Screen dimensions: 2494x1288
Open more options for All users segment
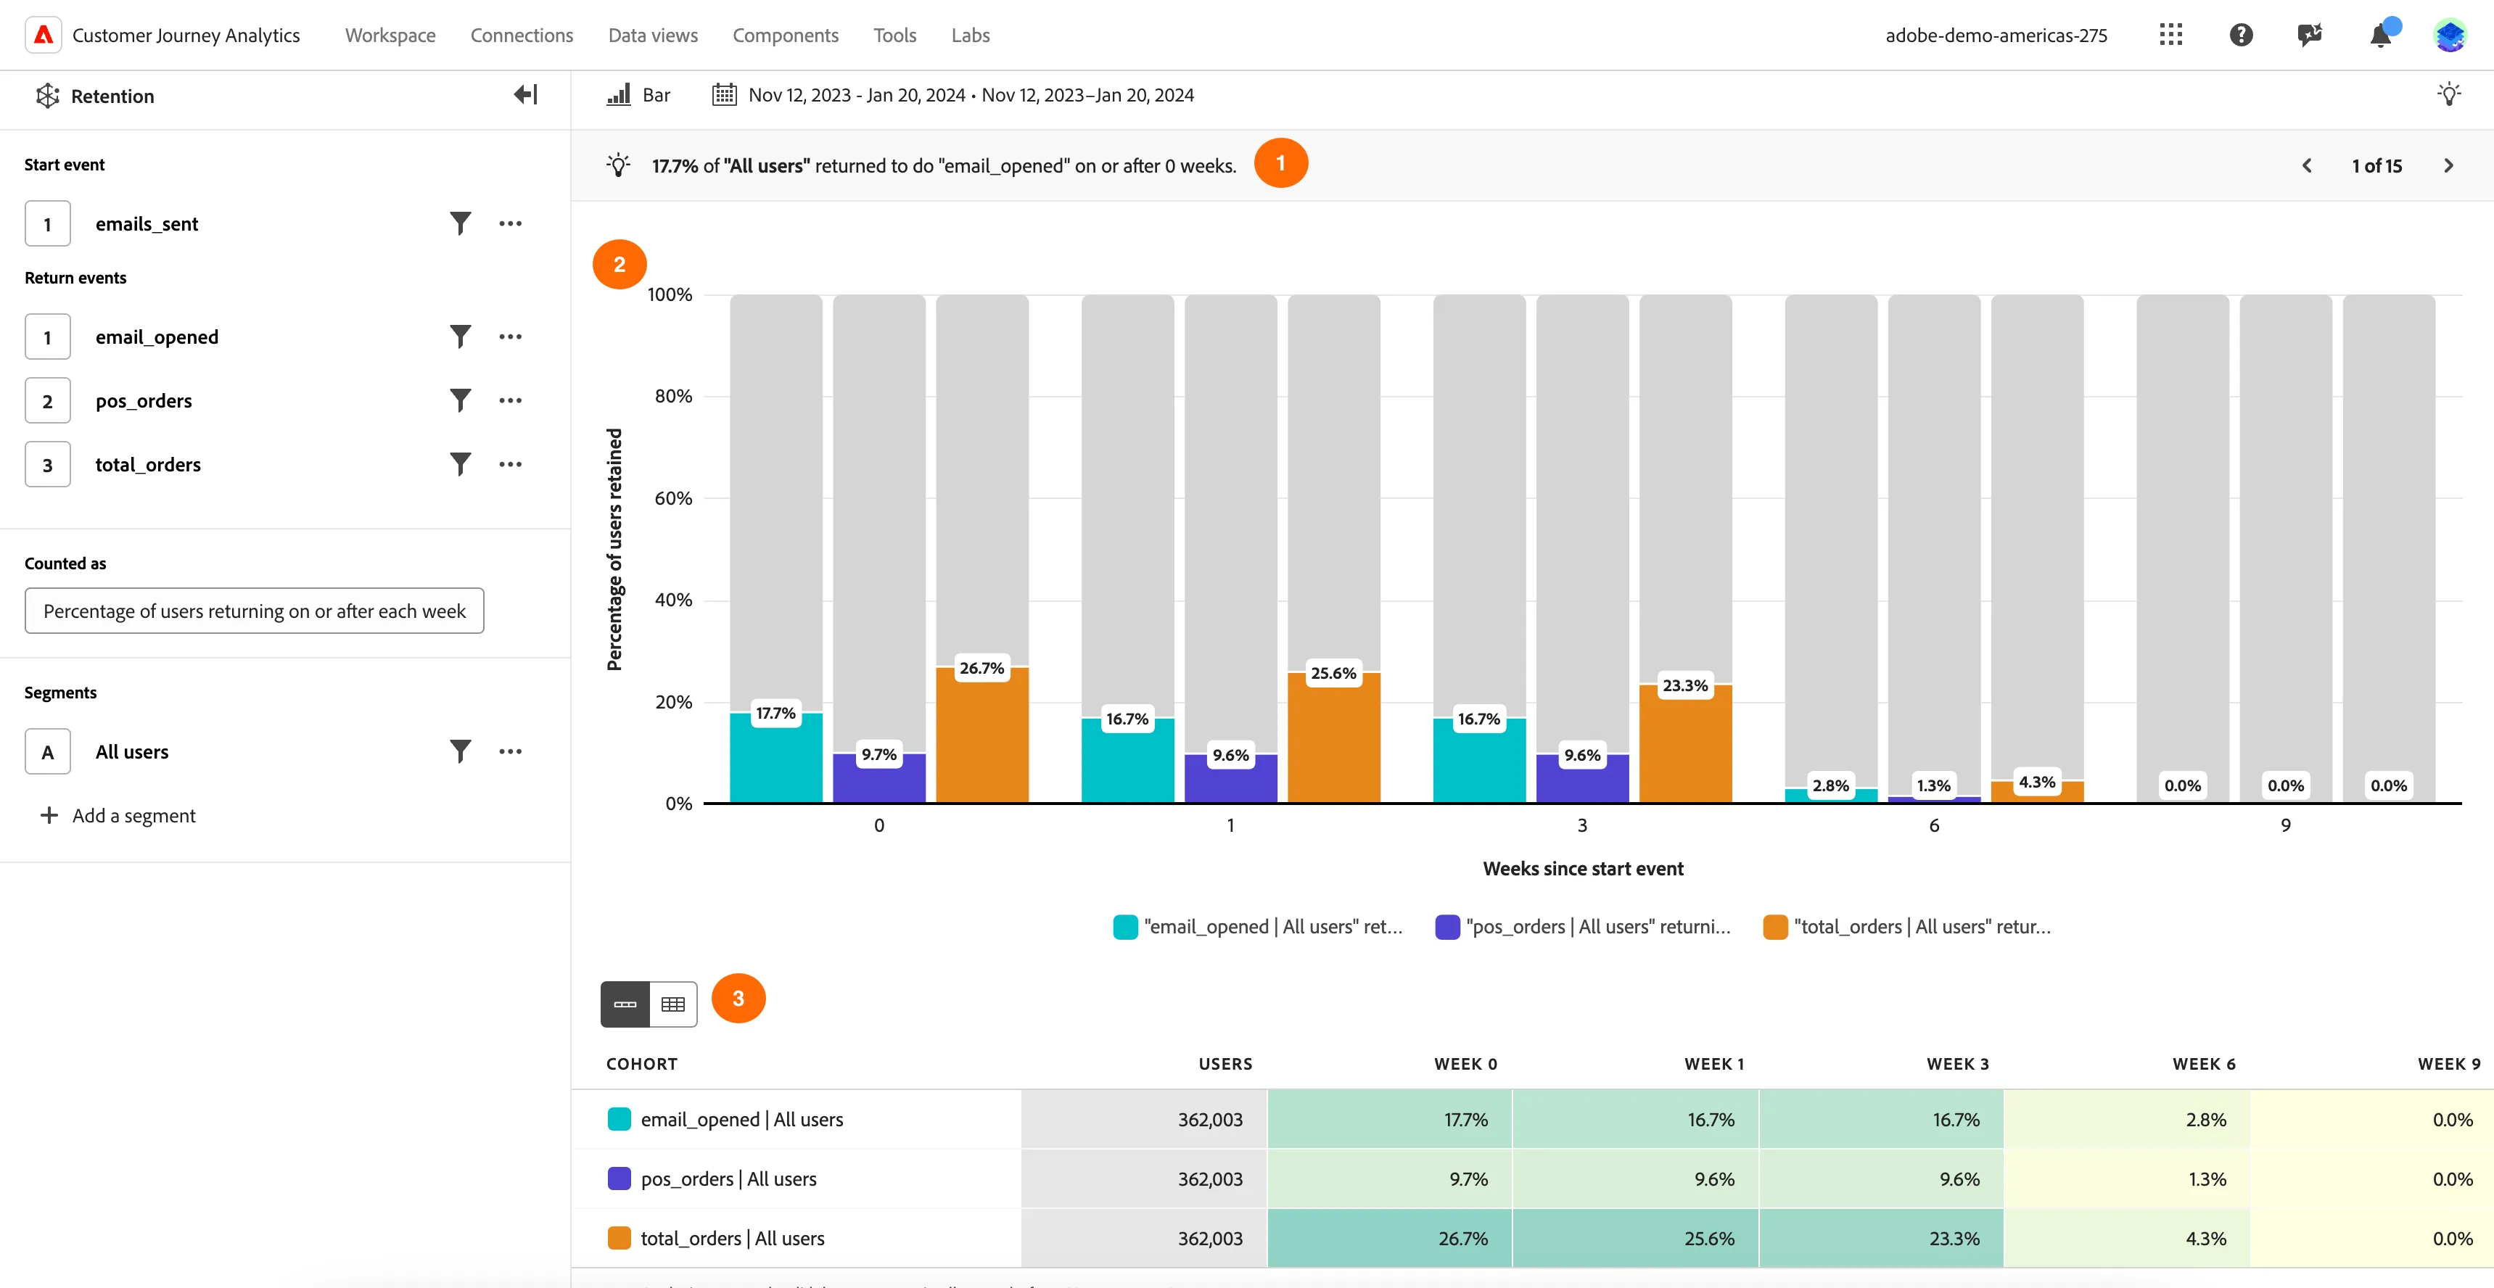(510, 752)
